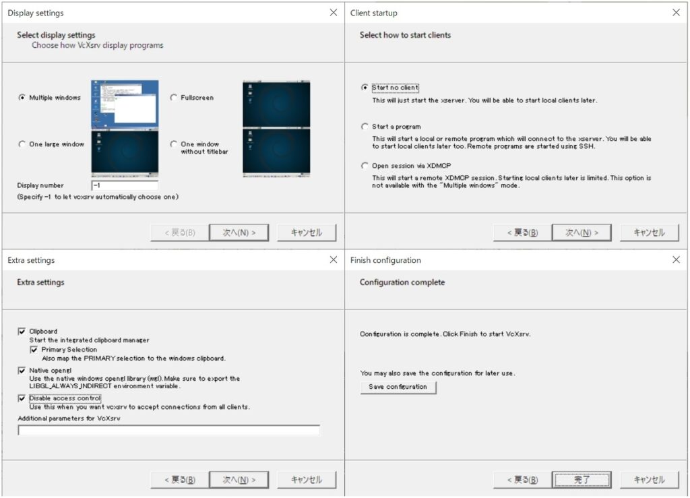Click キャンセル in Finish configuration dialog
This screenshot has width=690, height=498.
(650, 480)
